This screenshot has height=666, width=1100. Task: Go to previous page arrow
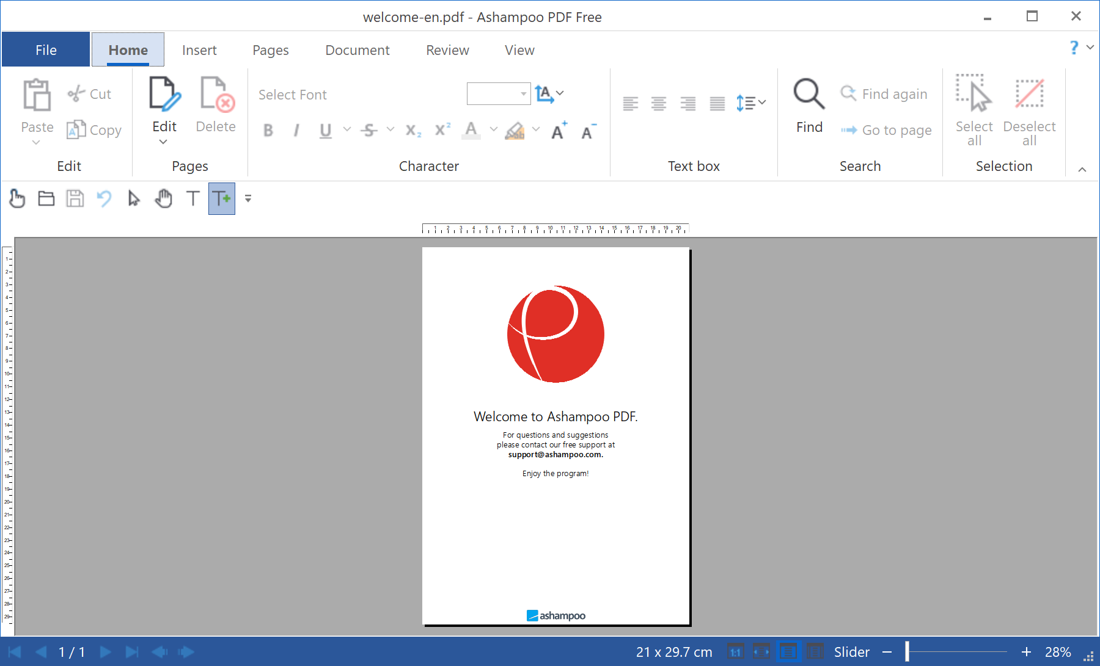click(x=41, y=652)
